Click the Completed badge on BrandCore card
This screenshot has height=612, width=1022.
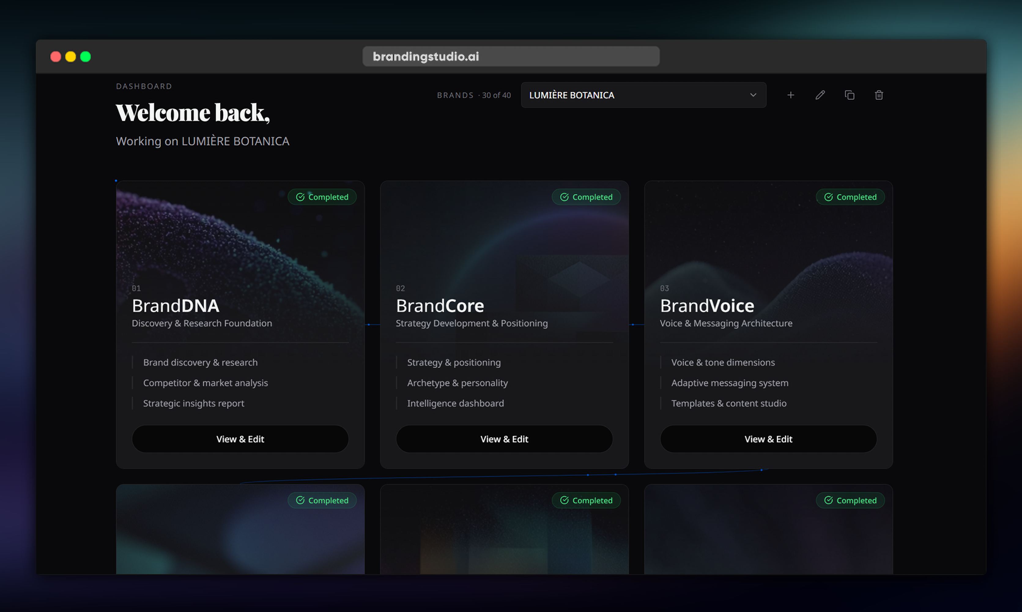pyautogui.click(x=586, y=197)
